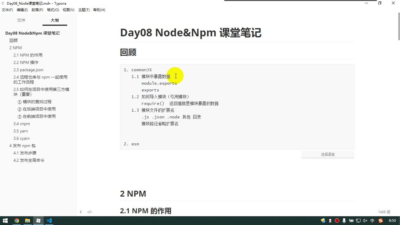Screen dimensions: 400x225
Task: Click the messenger buddies tray icon
Action: click(323, 221)
